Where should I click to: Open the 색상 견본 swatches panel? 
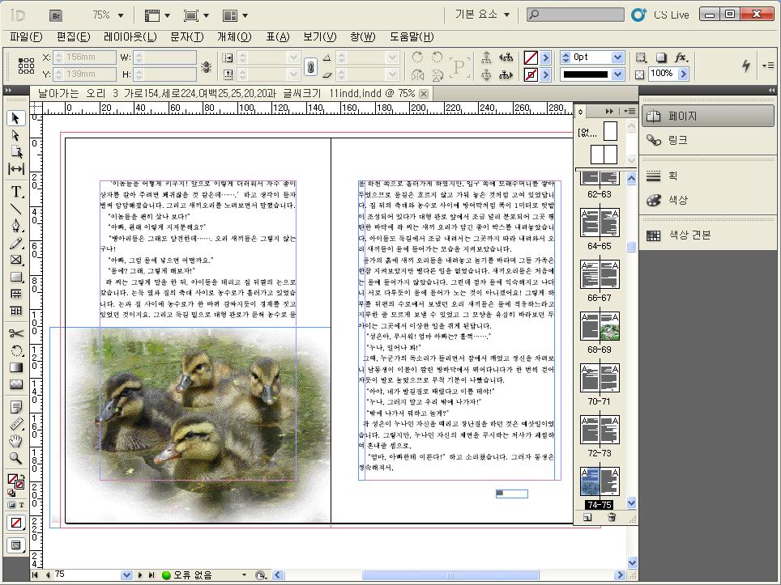pos(689,235)
